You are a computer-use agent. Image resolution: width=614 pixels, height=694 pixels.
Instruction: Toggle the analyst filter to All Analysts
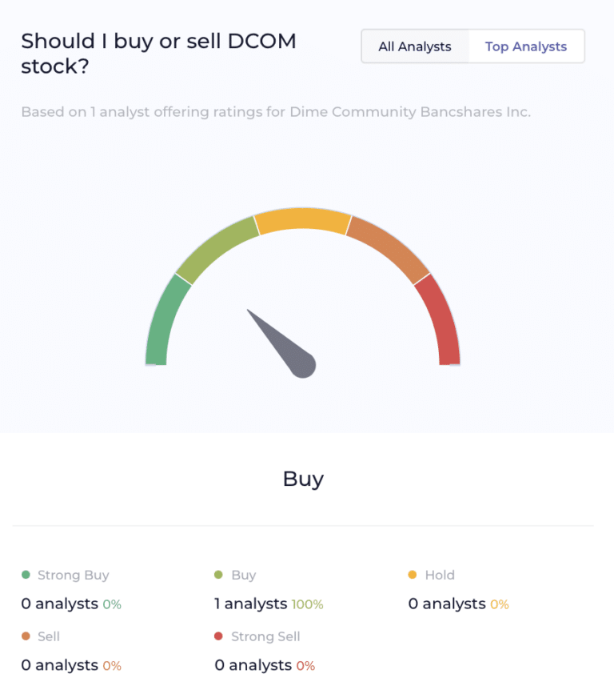pos(415,46)
